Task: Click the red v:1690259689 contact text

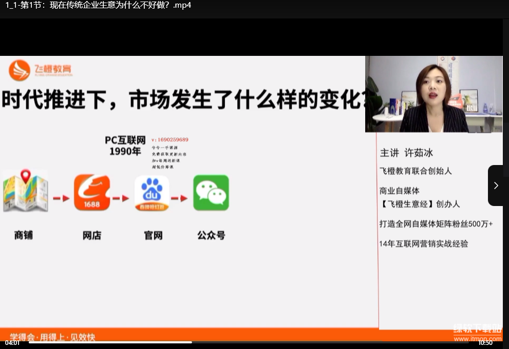Action: [x=170, y=140]
